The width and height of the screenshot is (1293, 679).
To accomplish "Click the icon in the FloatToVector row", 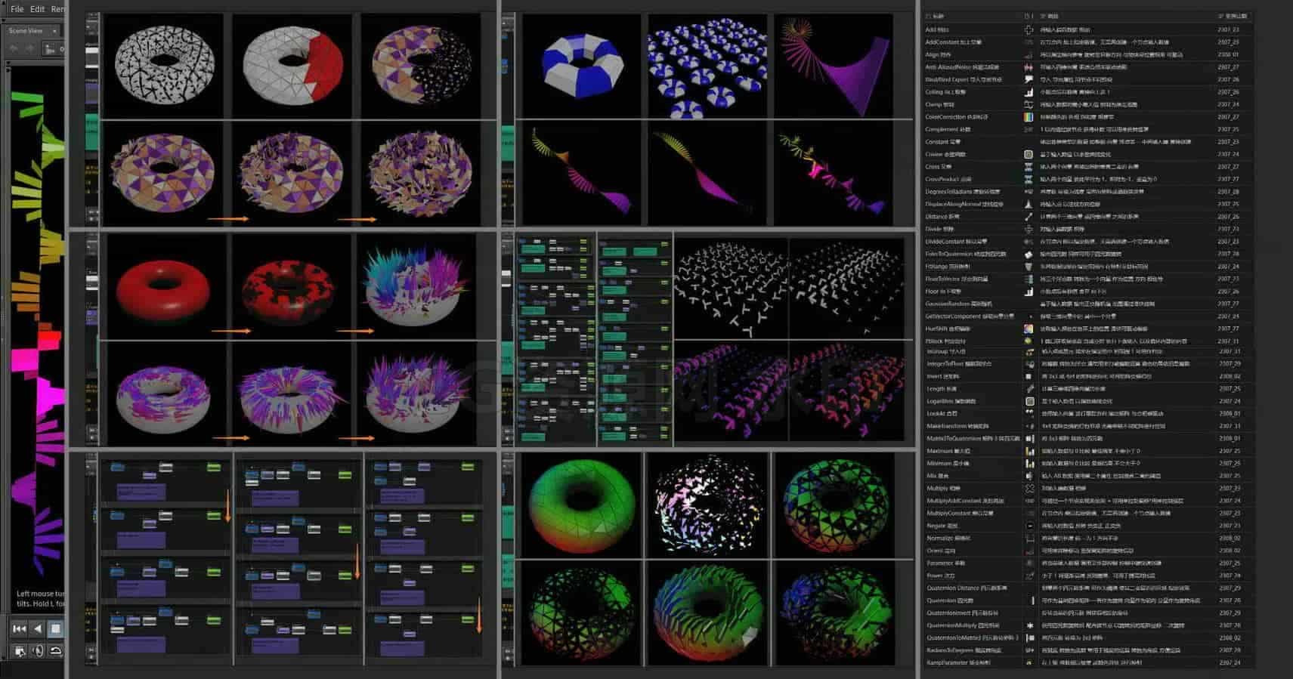I will (x=1029, y=279).
